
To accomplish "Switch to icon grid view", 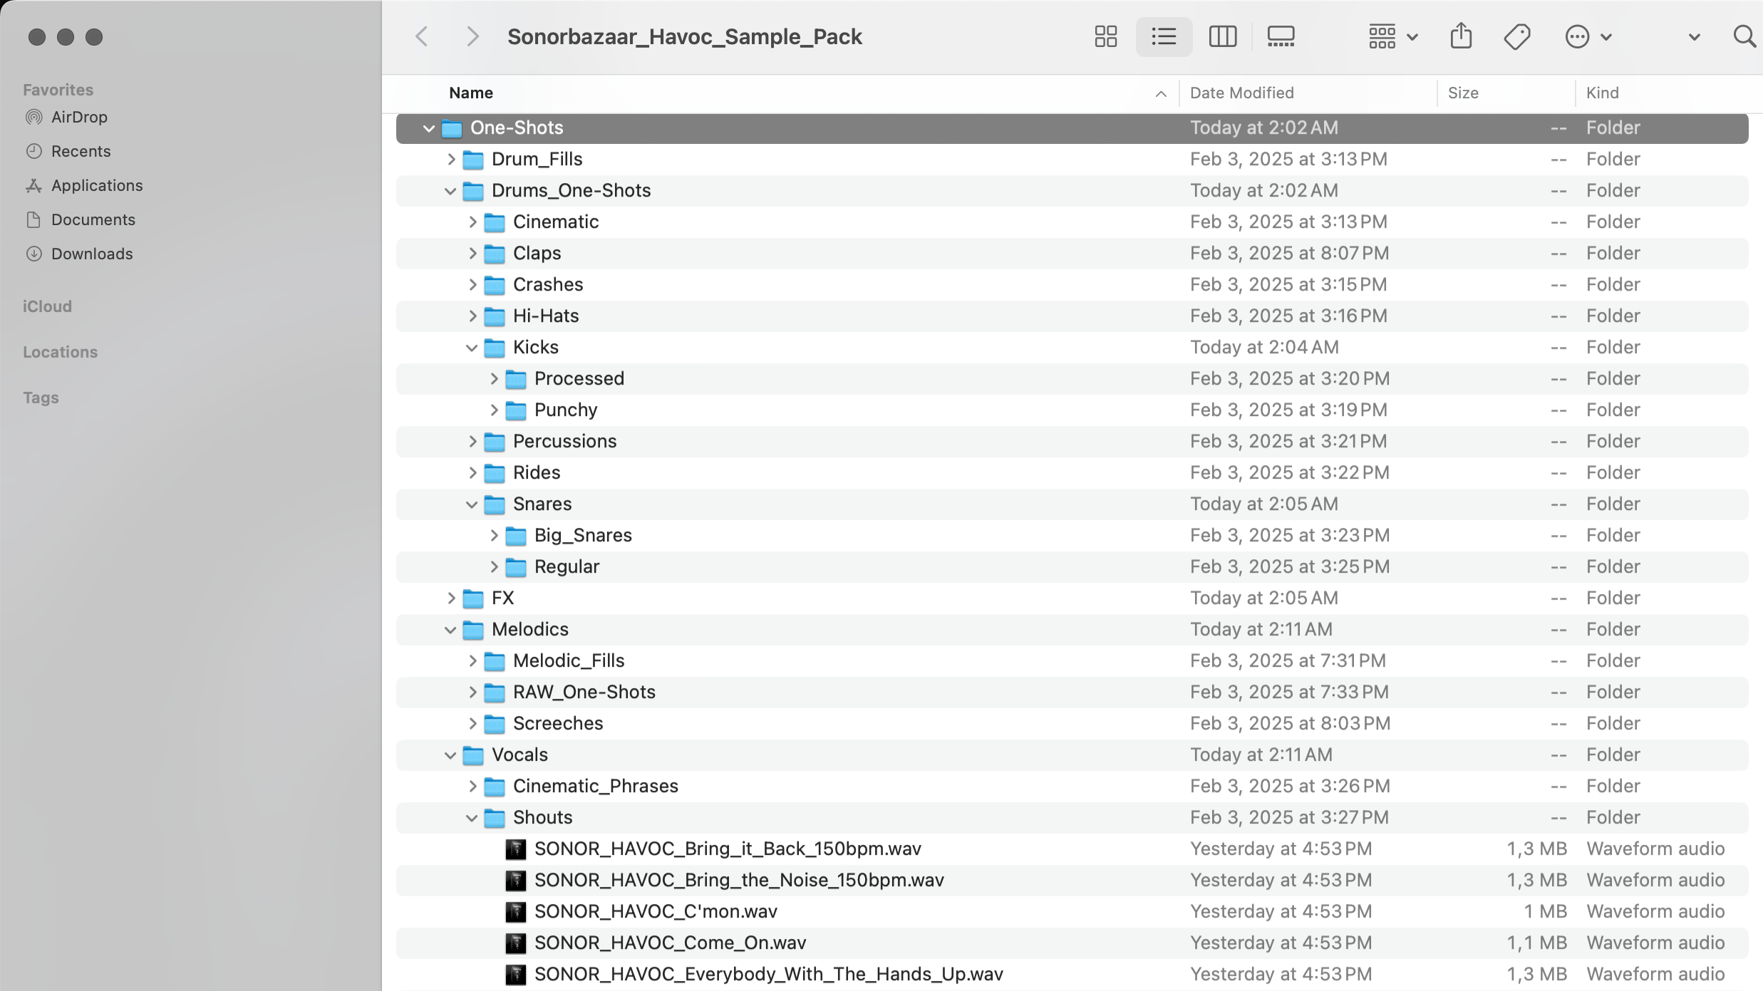I will pos(1105,36).
